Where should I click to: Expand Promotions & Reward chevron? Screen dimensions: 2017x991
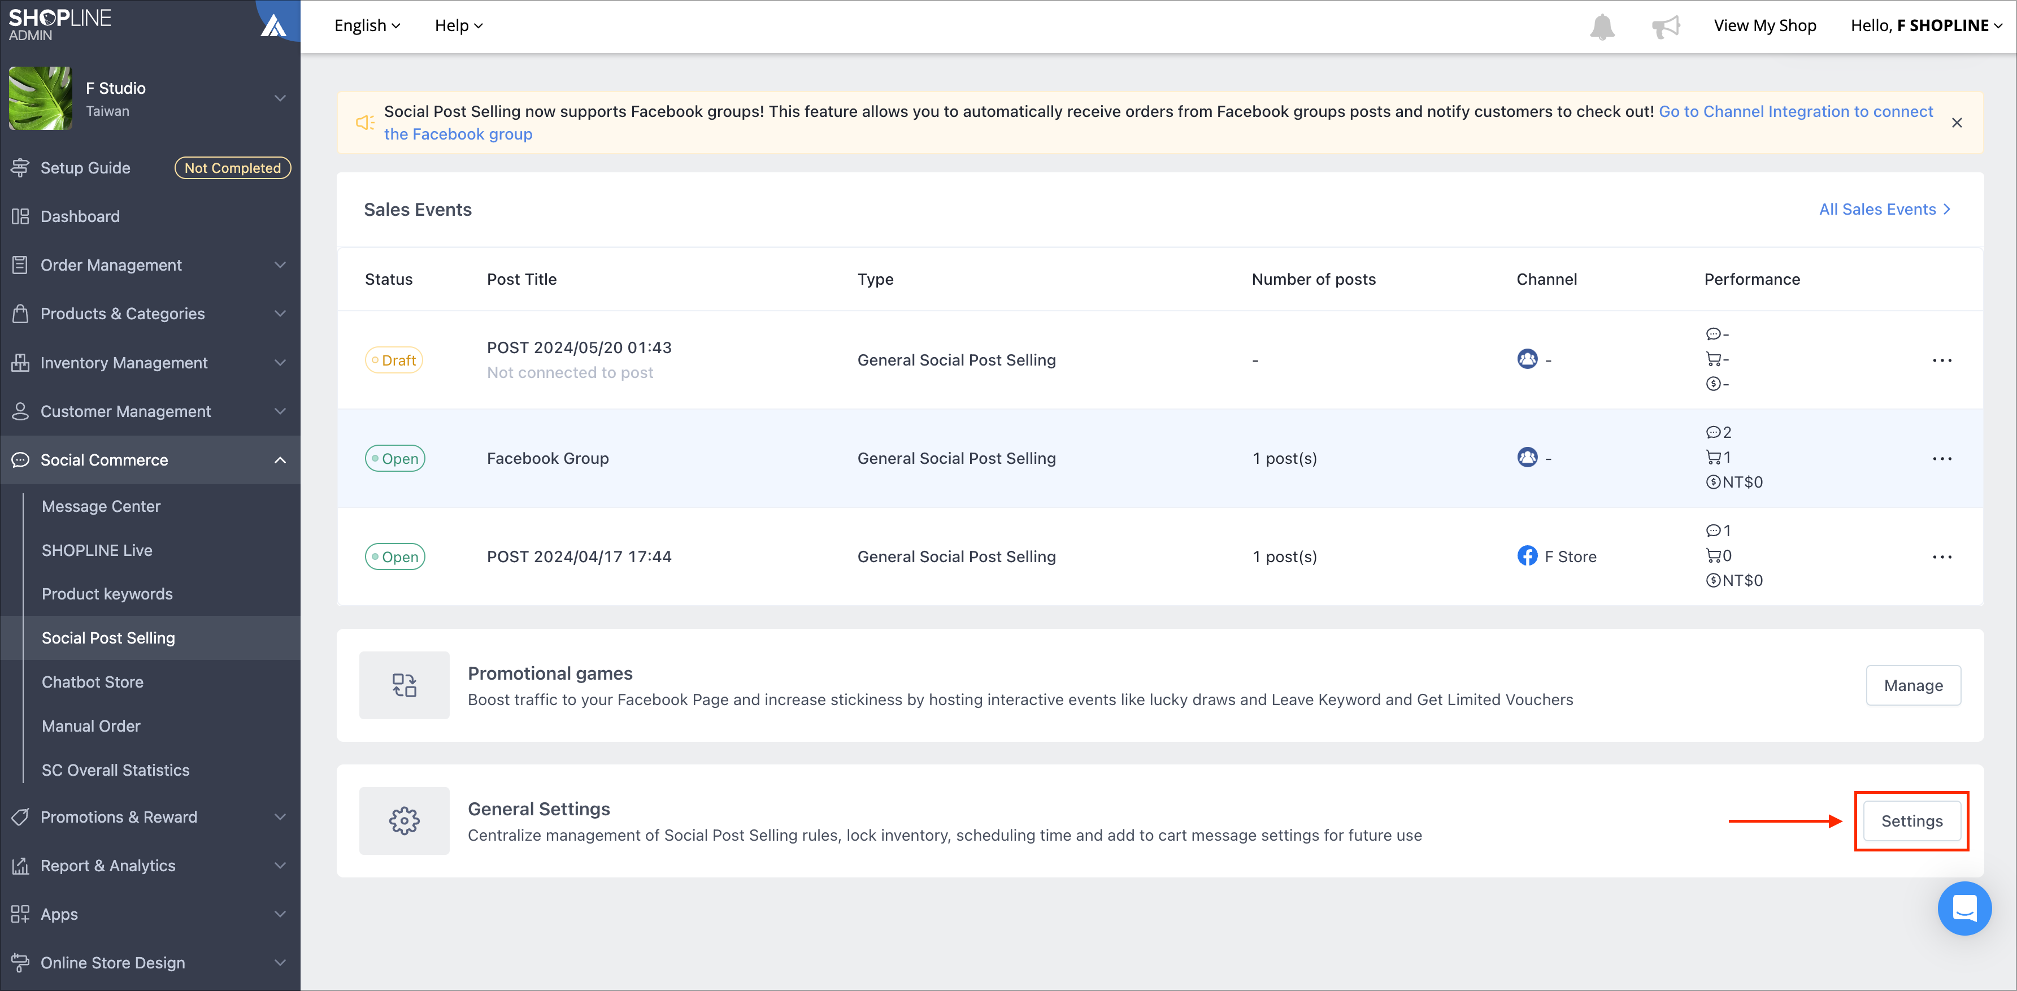click(280, 816)
